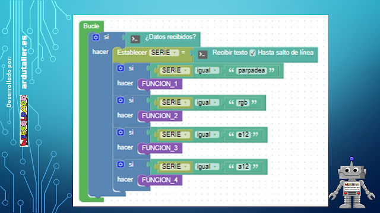The height and width of the screenshot is (213, 380).
Task: Click serial terminal icon in 'Recibir texto' block
Action: (202, 54)
